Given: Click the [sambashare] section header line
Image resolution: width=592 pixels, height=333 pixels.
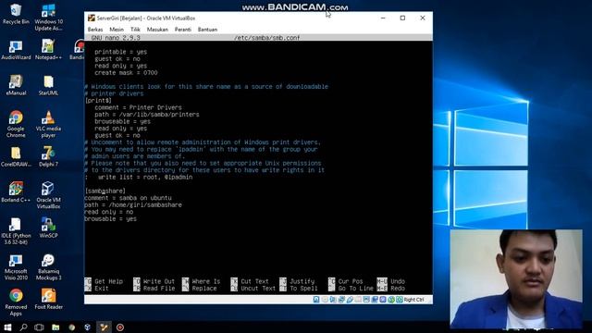Looking at the screenshot, I should (x=105, y=191).
